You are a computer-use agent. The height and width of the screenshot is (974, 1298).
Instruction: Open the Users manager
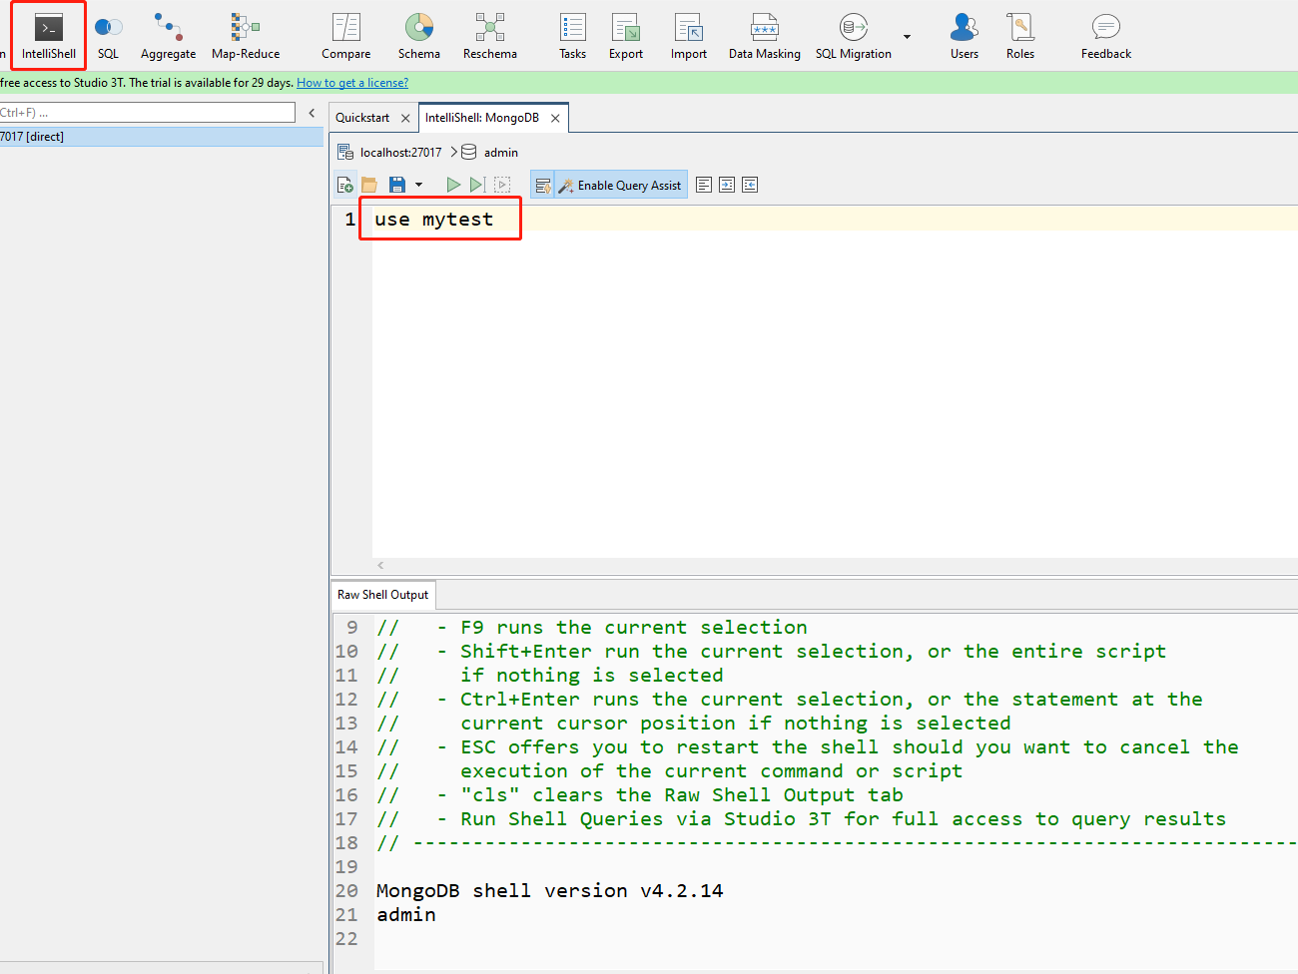click(964, 36)
